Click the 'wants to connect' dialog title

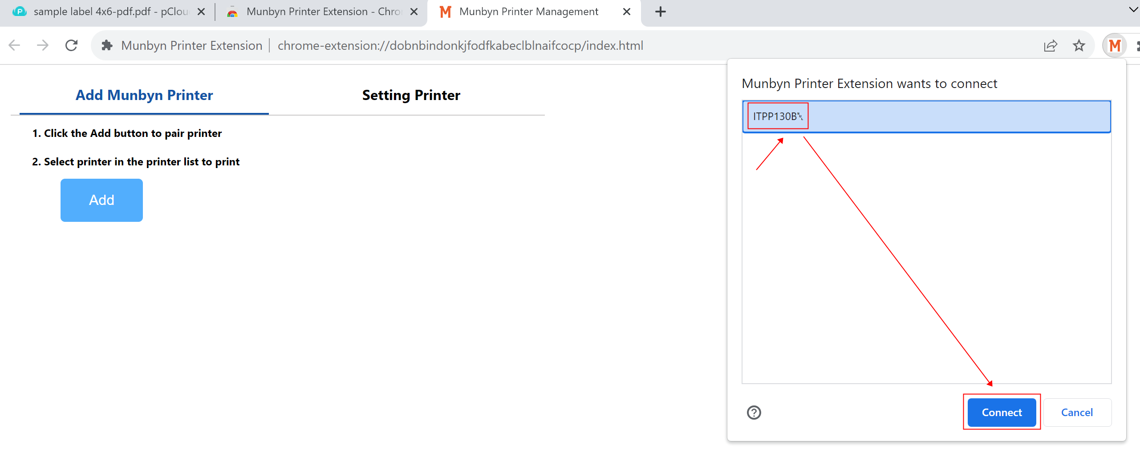tap(869, 84)
